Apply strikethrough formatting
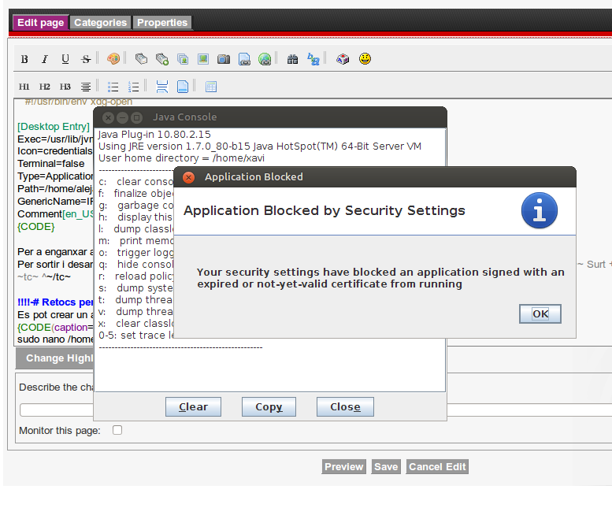This screenshot has height=508, width=612. click(x=86, y=59)
